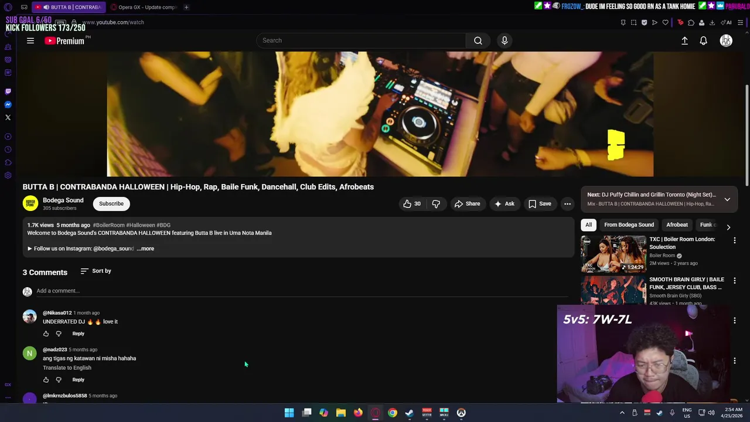Subscribe to Bodega Sound
This screenshot has height=422, width=750.
click(111, 204)
